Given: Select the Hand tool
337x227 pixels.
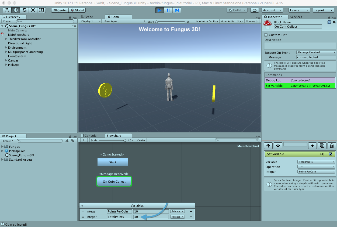Looking at the screenshot, I should pos(7,10).
